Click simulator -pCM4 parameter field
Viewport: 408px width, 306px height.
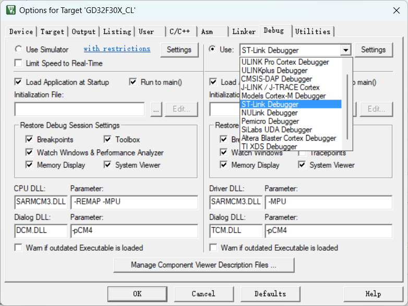pyautogui.click(x=134, y=231)
